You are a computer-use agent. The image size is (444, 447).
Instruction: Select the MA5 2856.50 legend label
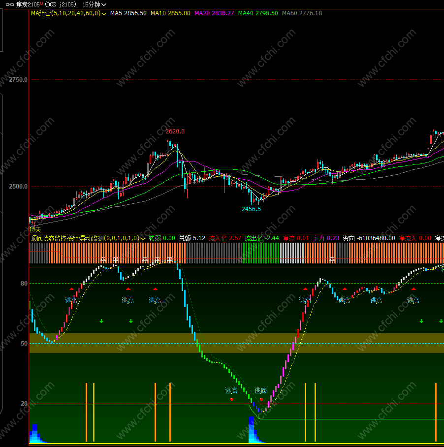128,13
